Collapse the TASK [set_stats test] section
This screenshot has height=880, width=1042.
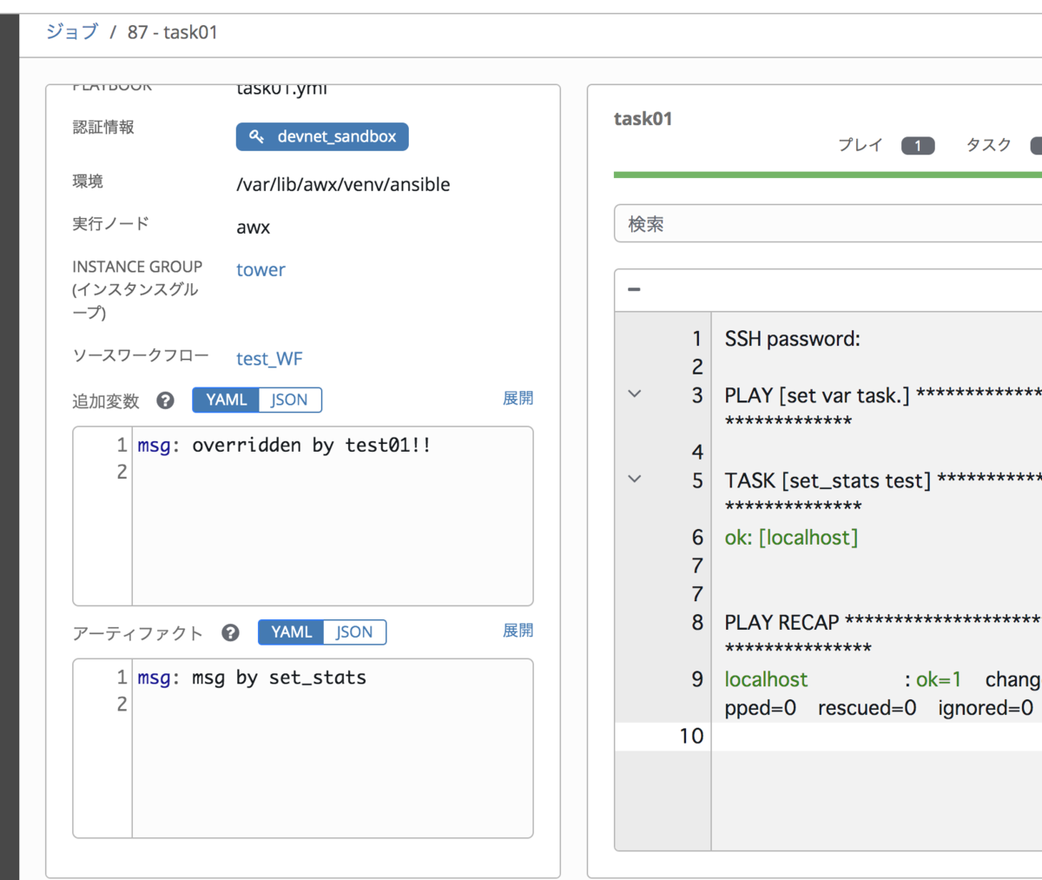pyautogui.click(x=635, y=479)
